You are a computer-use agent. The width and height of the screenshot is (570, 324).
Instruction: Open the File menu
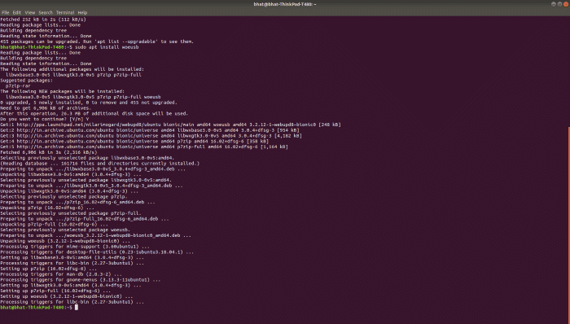pyautogui.click(x=6, y=12)
